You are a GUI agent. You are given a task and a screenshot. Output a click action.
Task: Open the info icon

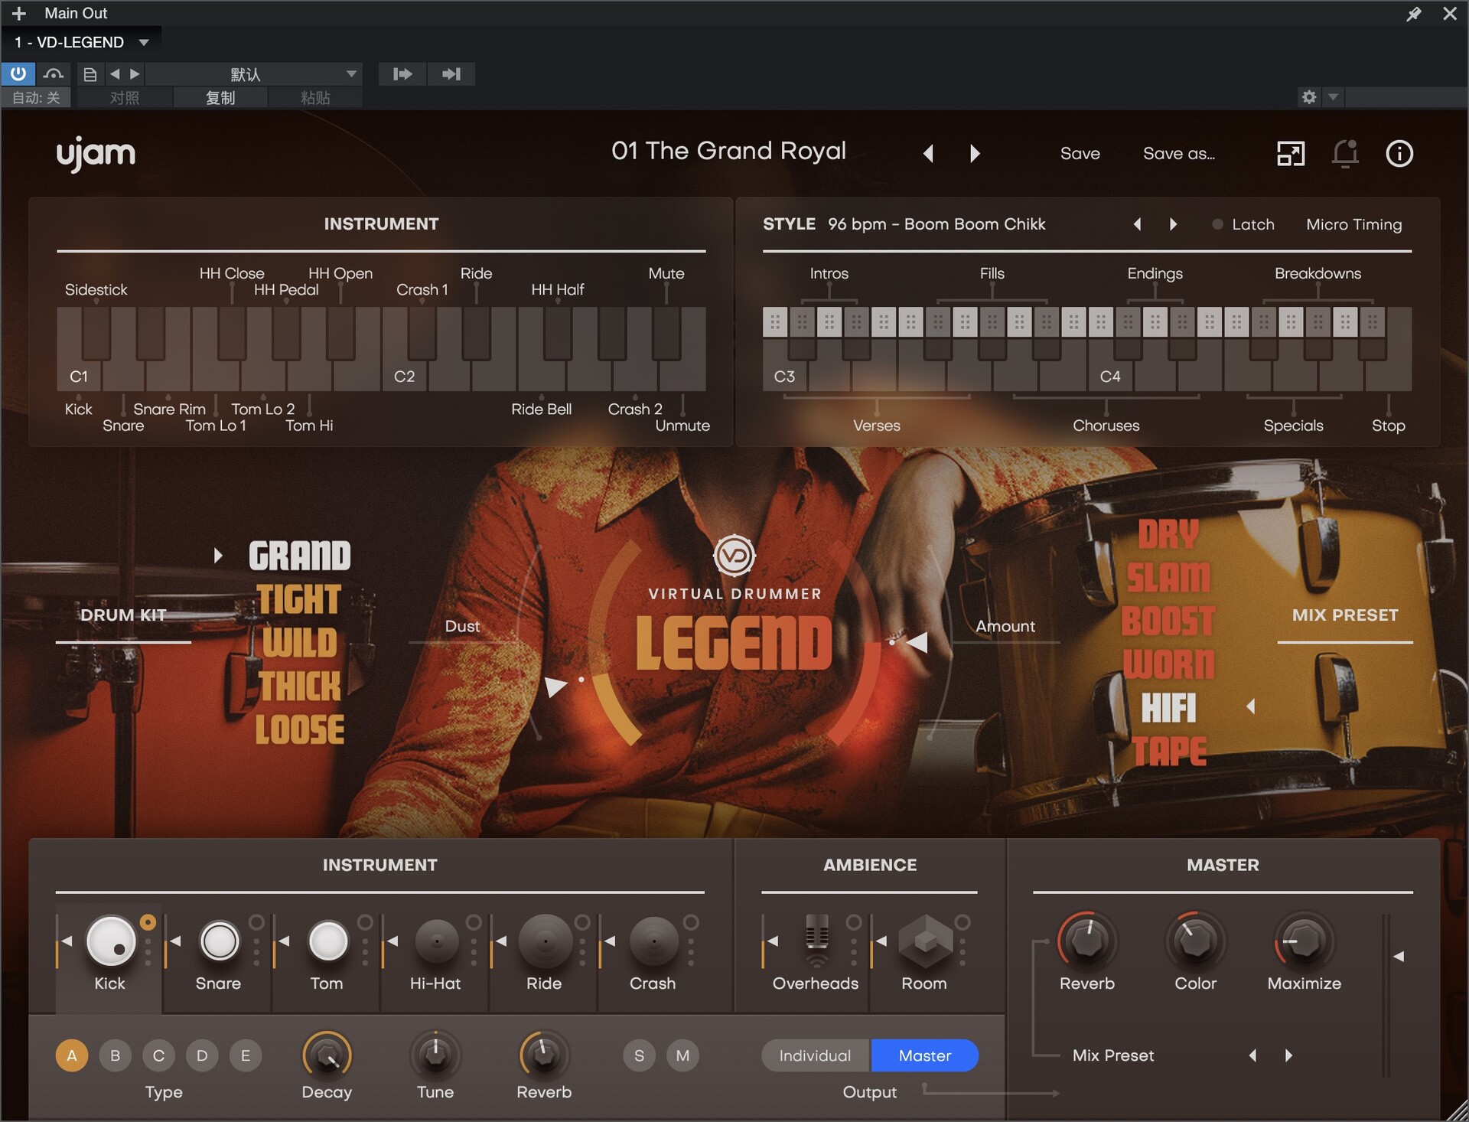tap(1399, 153)
